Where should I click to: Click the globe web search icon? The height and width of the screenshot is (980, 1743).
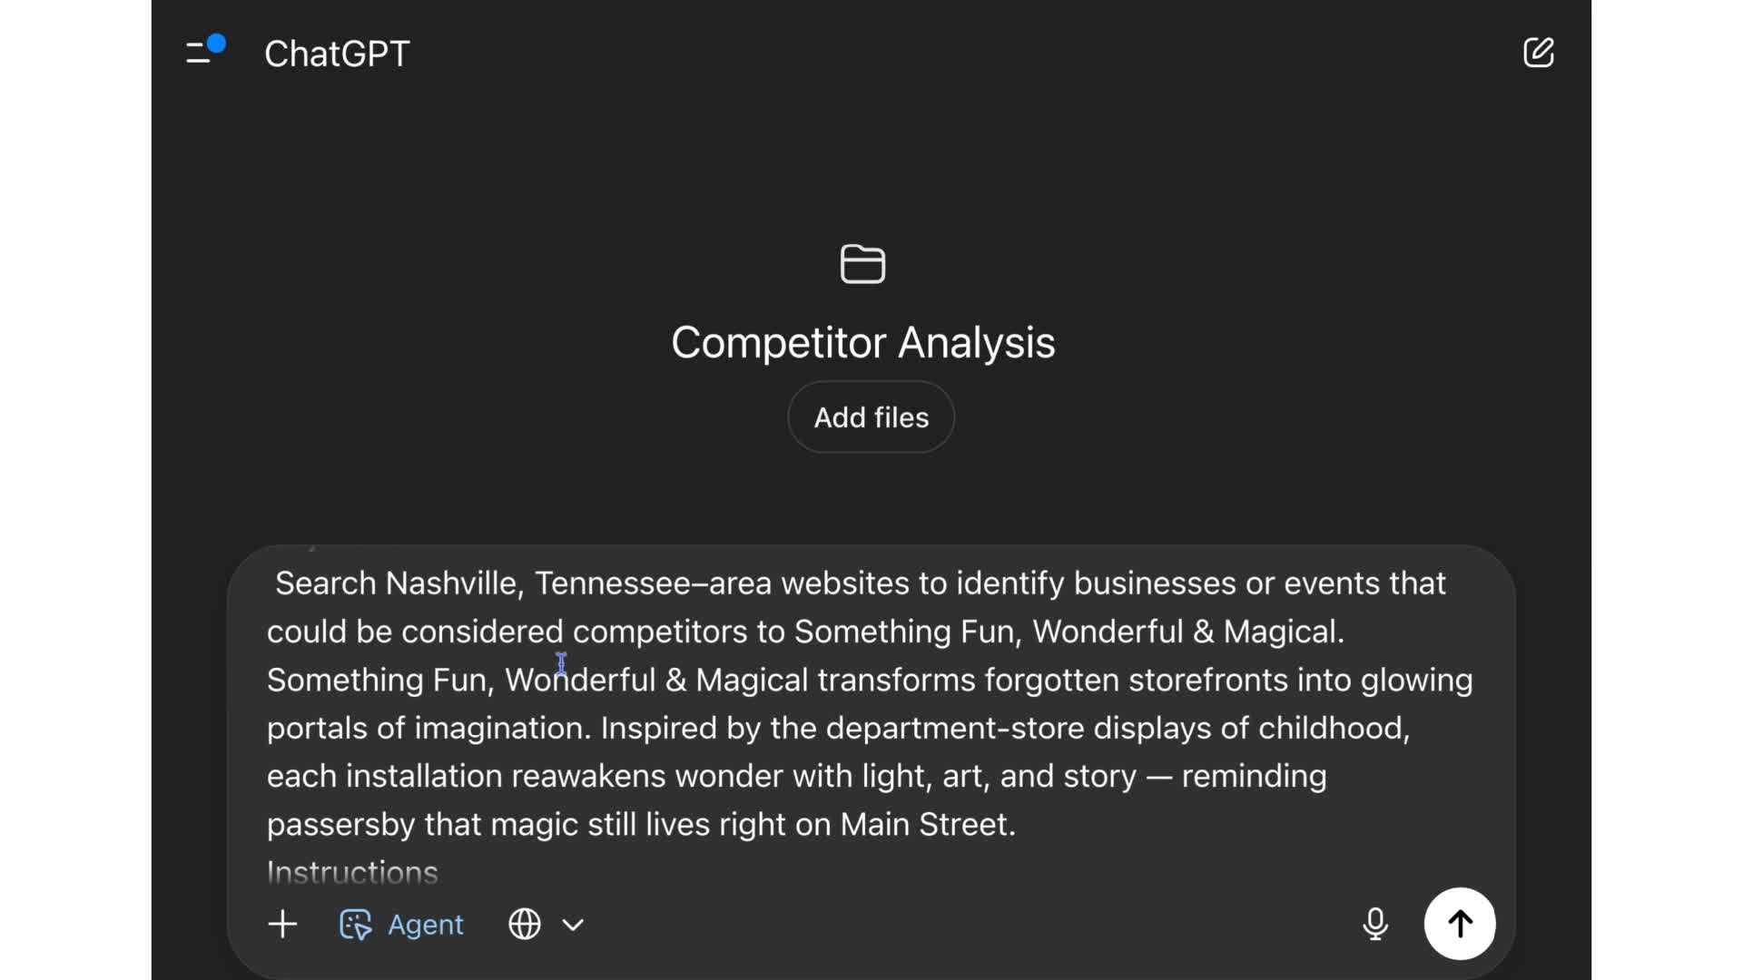click(525, 924)
